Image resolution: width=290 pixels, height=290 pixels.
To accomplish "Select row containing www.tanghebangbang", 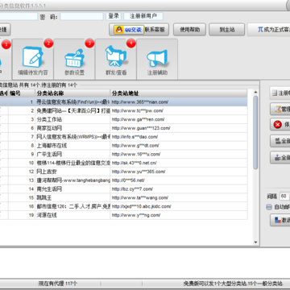I will pos(123,180).
